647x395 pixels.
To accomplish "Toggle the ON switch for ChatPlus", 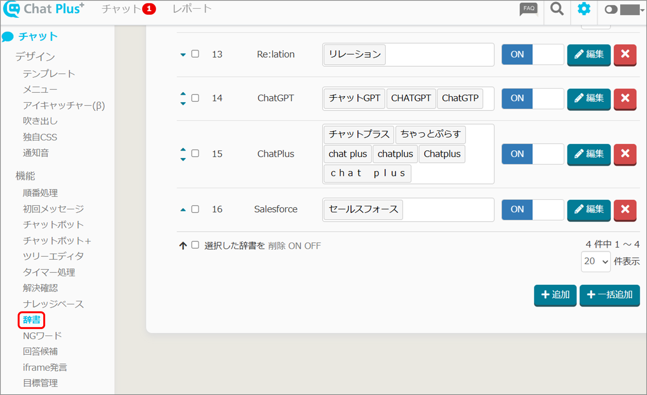I will point(532,154).
